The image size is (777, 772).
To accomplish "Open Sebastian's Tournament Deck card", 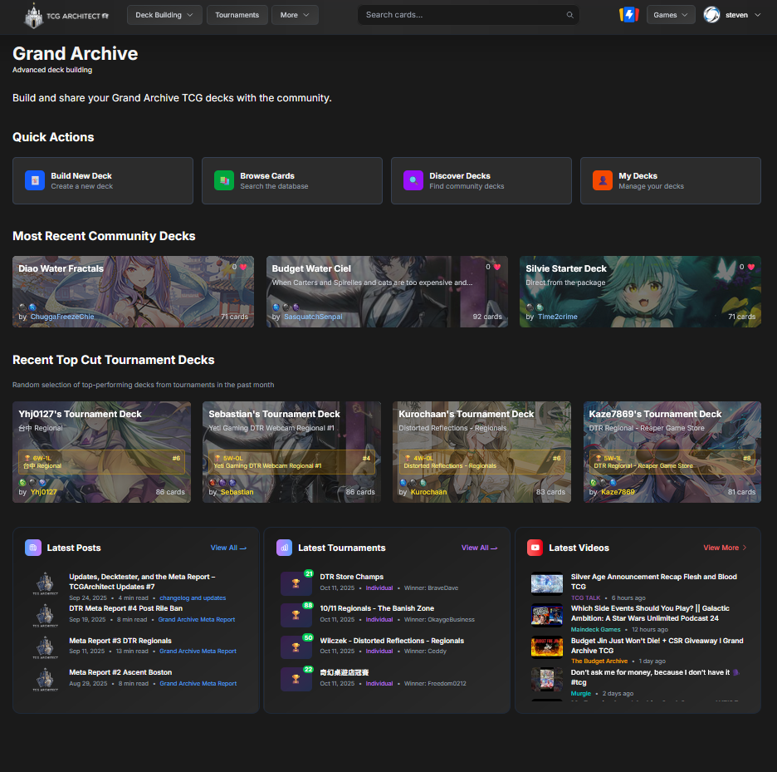I will [291, 452].
